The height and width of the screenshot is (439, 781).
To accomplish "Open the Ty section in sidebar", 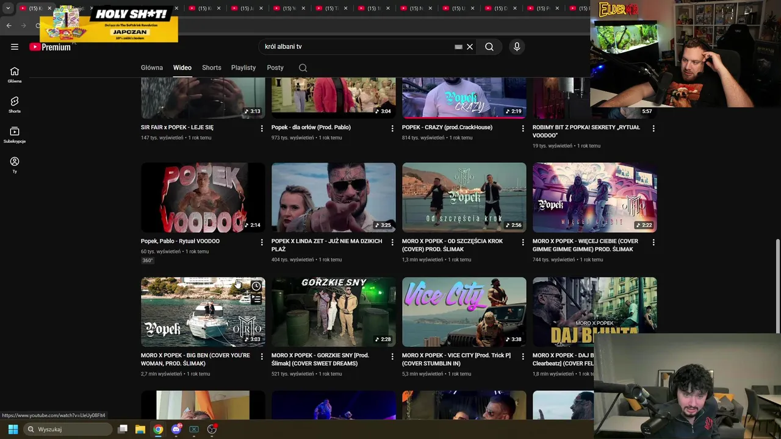I will (x=15, y=165).
